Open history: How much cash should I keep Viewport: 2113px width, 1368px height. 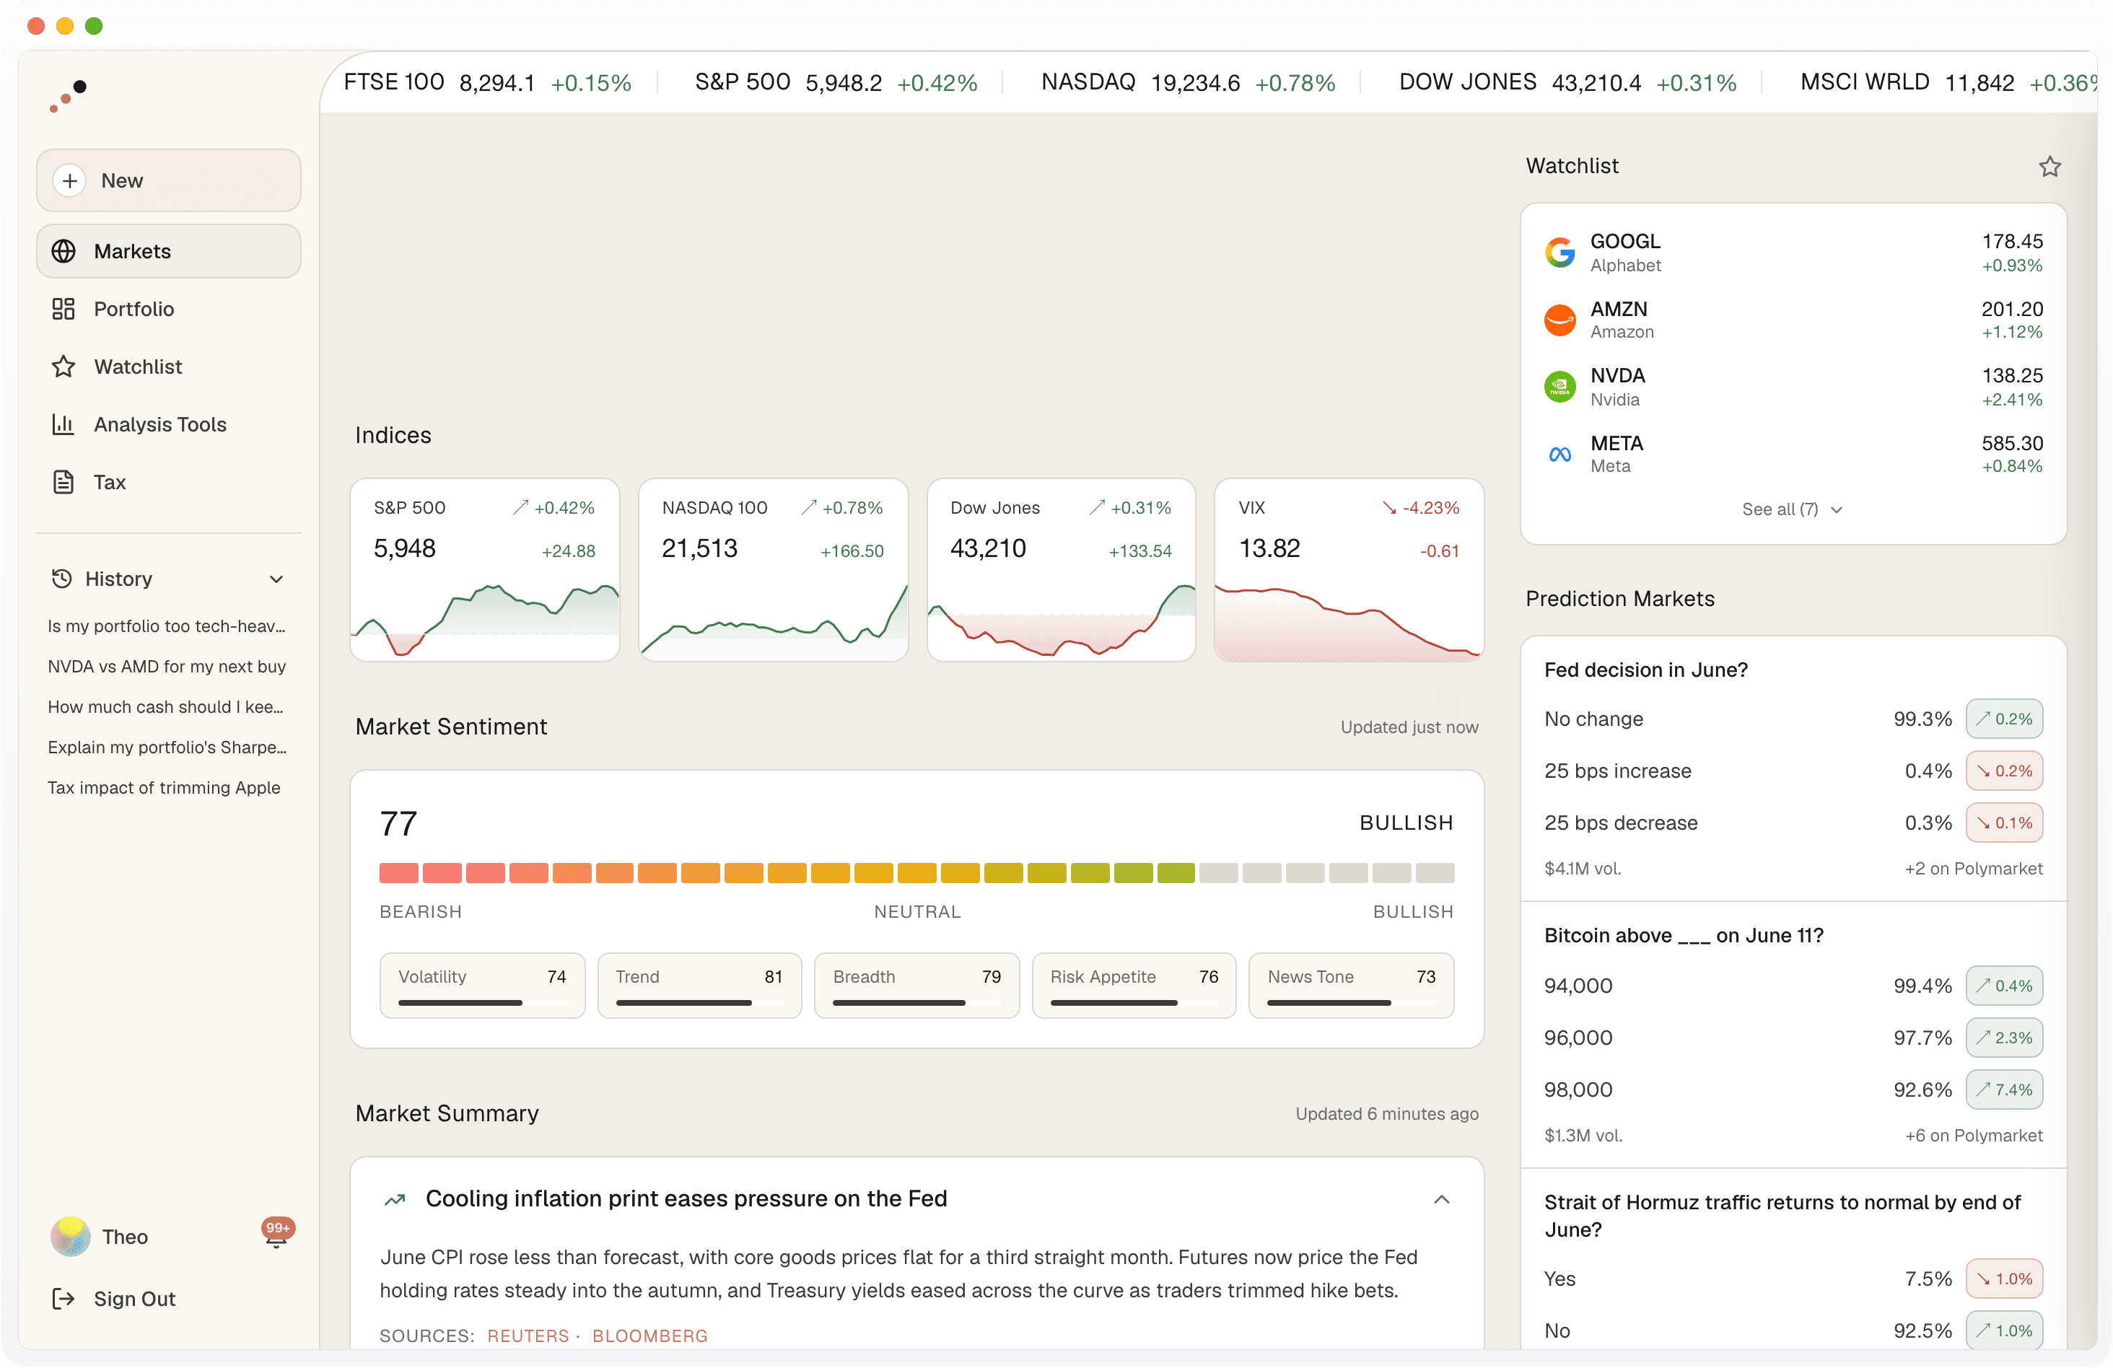166,706
